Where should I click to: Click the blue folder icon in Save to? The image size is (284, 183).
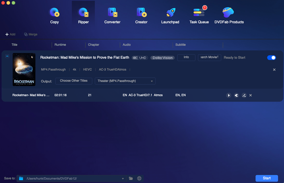coord(21,178)
